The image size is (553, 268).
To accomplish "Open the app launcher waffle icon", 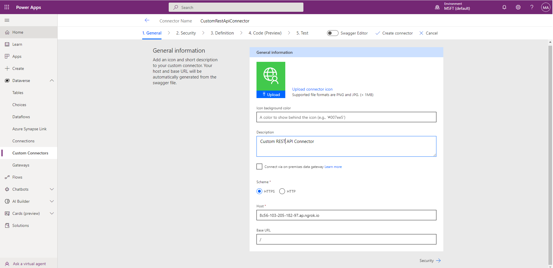I will pyautogui.click(x=7, y=7).
